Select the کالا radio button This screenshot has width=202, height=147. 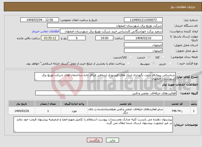click(163, 57)
